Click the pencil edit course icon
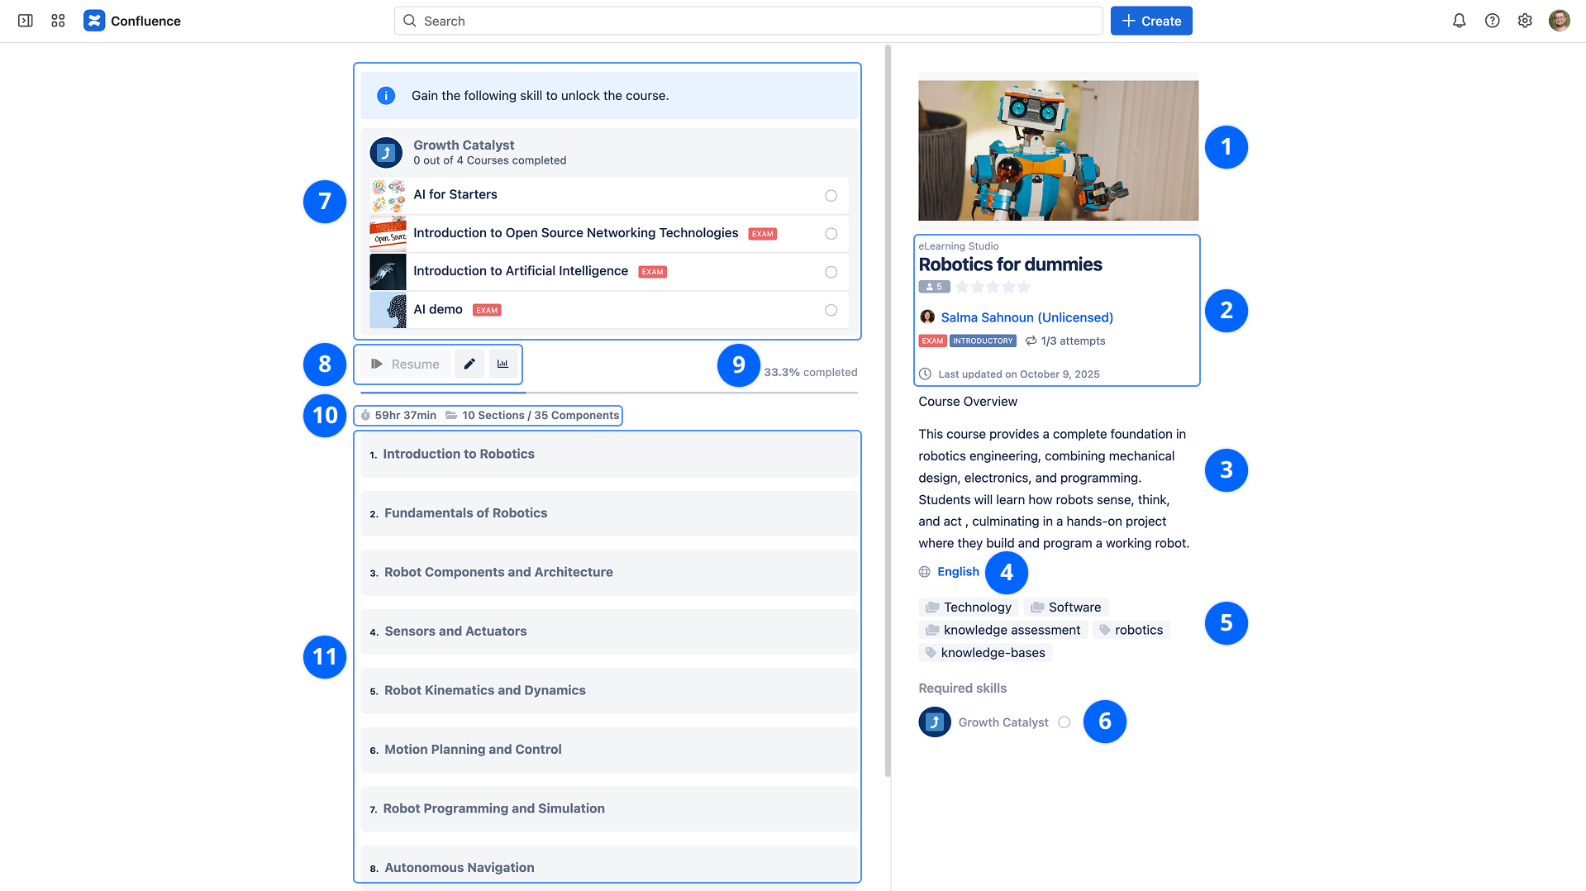Screen dimensions: 1586x891 pos(469,364)
